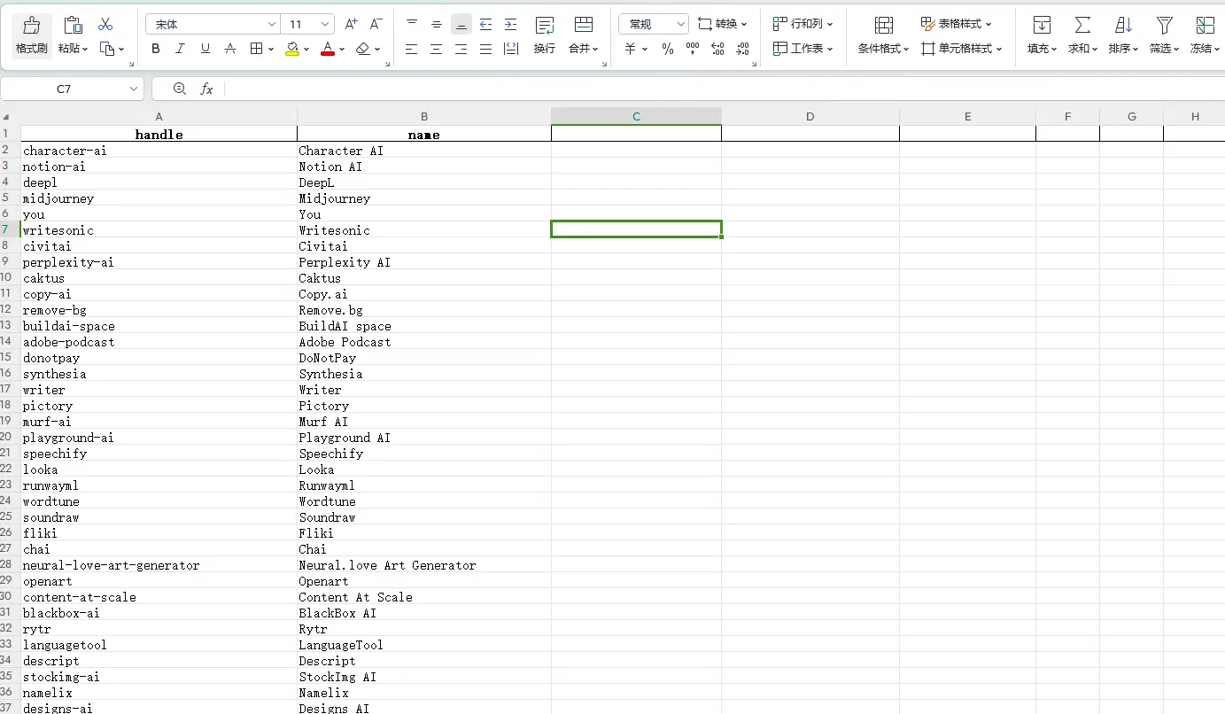Align cell text to the left
This screenshot has width=1225, height=714.
(x=412, y=49)
